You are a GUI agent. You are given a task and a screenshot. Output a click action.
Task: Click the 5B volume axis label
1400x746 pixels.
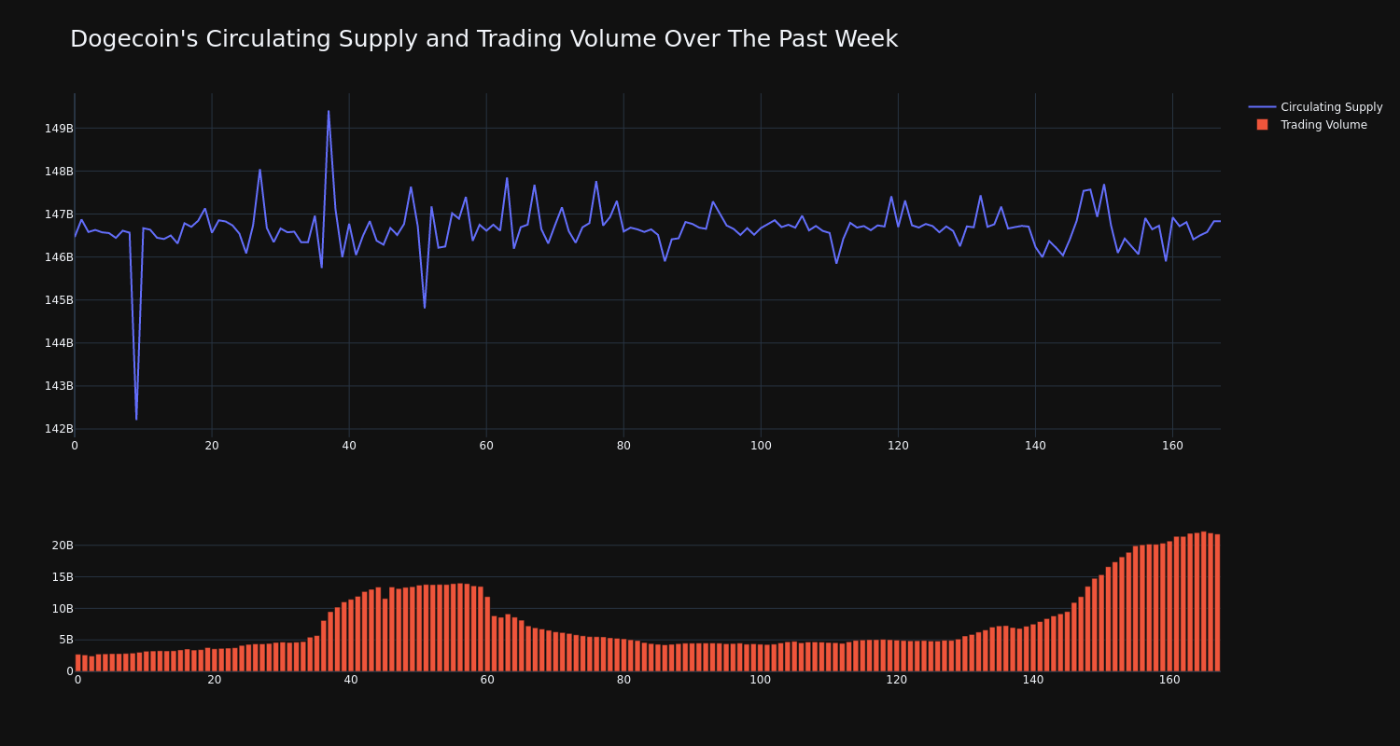[x=66, y=640]
